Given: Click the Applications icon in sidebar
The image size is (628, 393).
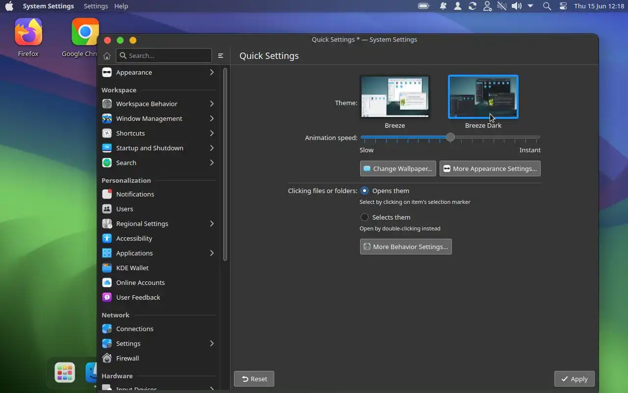Looking at the screenshot, I should 107,253.
